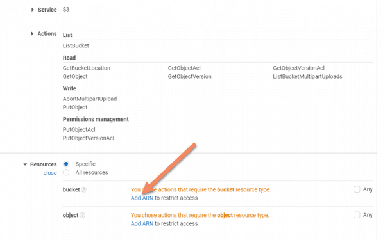385x240 pixels.
Task: Click the Service label
Action: click(47, 10)
